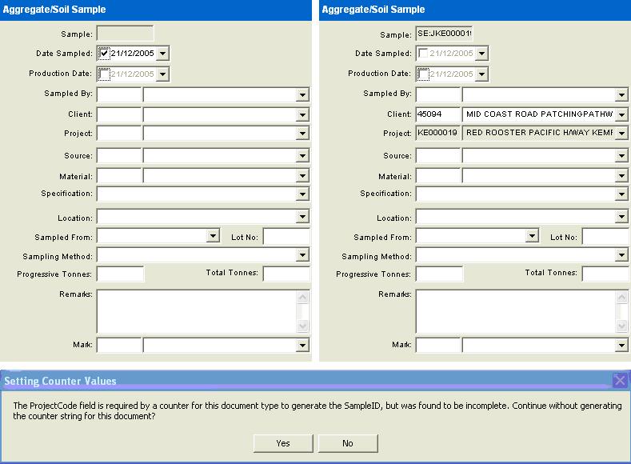The height and width of the screenshot is (464, 631).
Task: Open the right form Sampling Method dropdown
Action: point(621,256)
